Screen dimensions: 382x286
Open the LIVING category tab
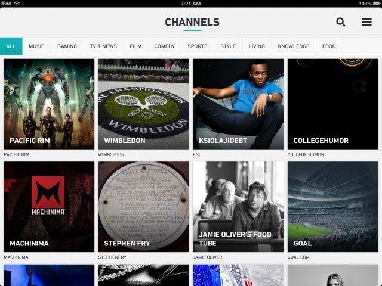click(257, 46)
